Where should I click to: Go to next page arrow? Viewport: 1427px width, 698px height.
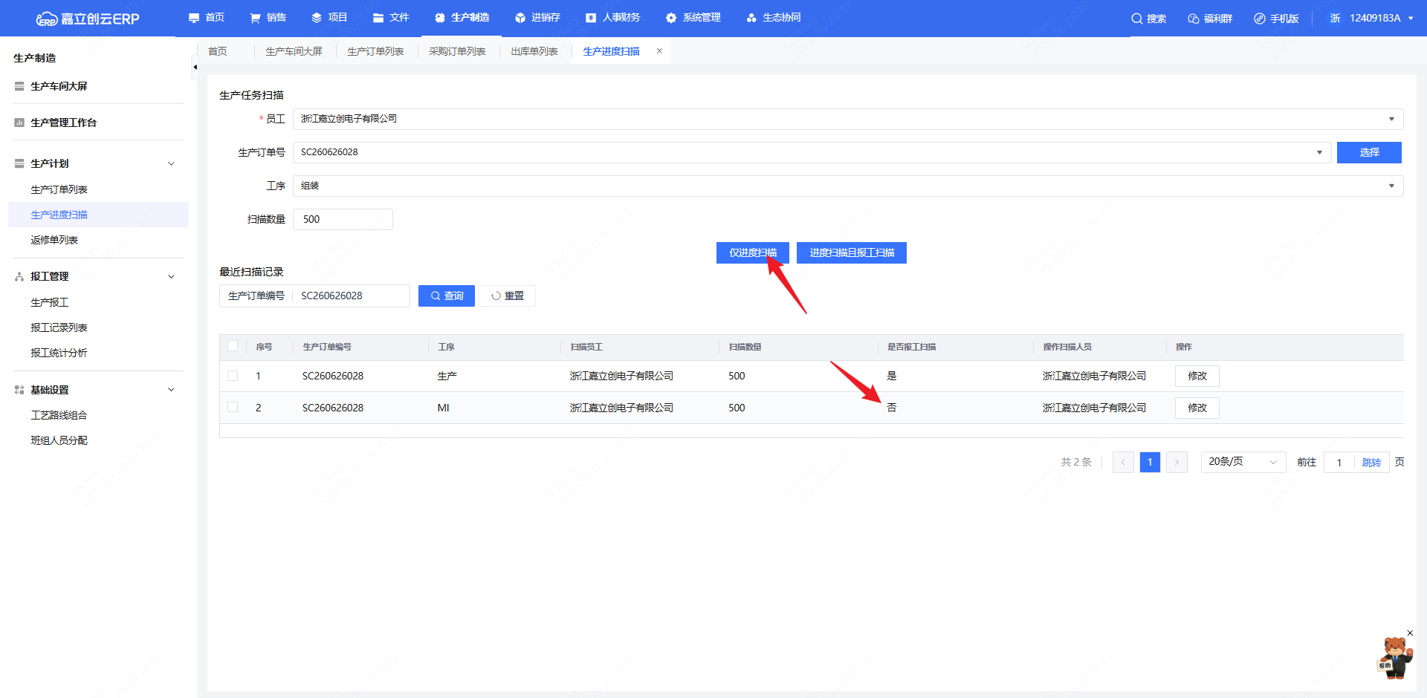1177,462
